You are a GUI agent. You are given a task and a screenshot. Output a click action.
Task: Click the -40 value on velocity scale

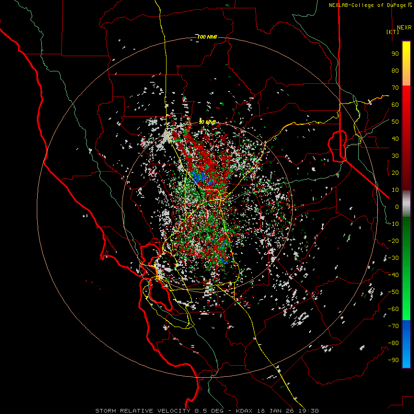point(393,275)
